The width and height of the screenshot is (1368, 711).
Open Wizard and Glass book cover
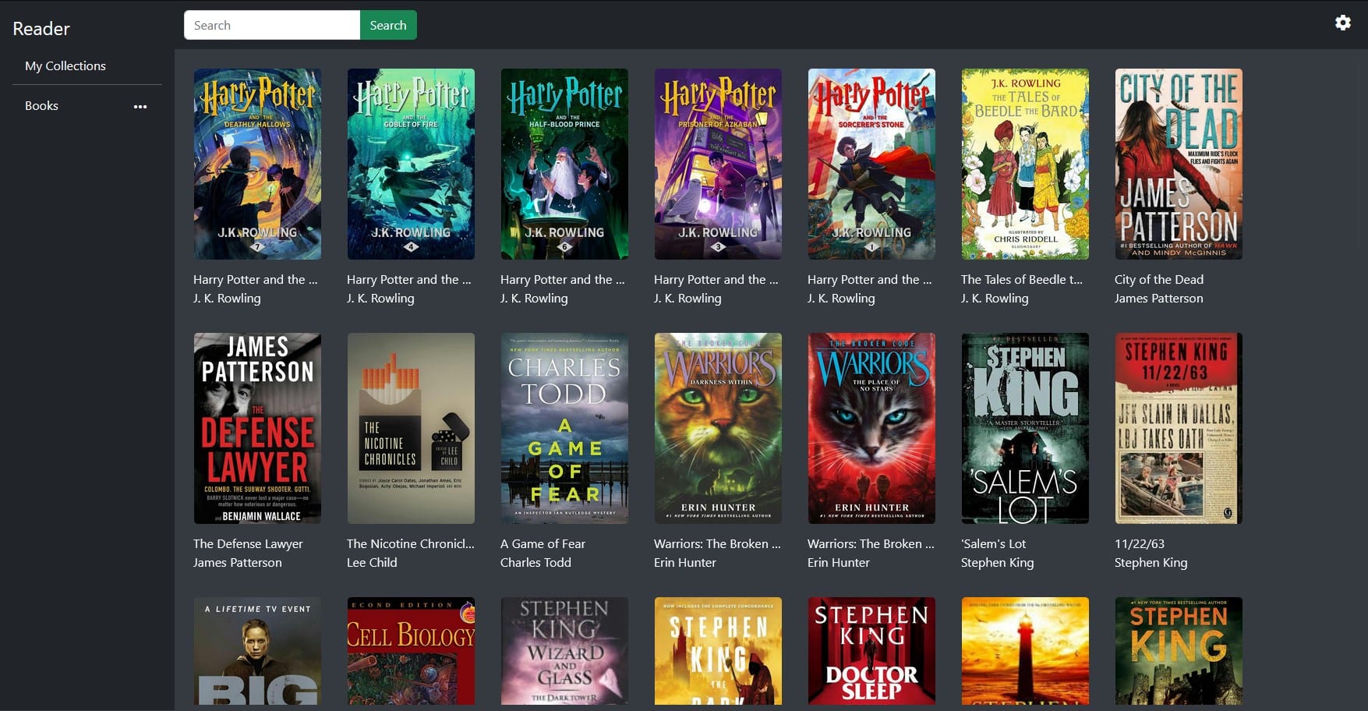pos(564,651)
